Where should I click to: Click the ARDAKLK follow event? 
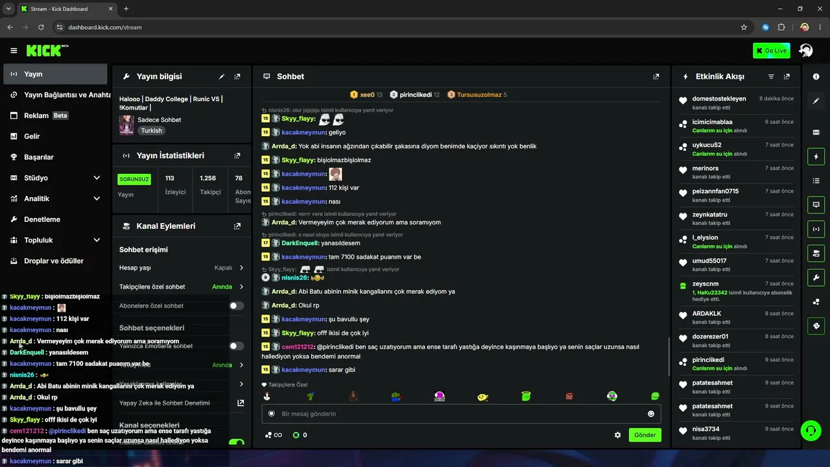click(x=736, y=318)
